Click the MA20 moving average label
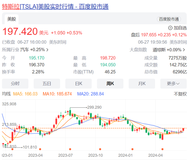This screenshot has width=194, height=160. (90, 94)
